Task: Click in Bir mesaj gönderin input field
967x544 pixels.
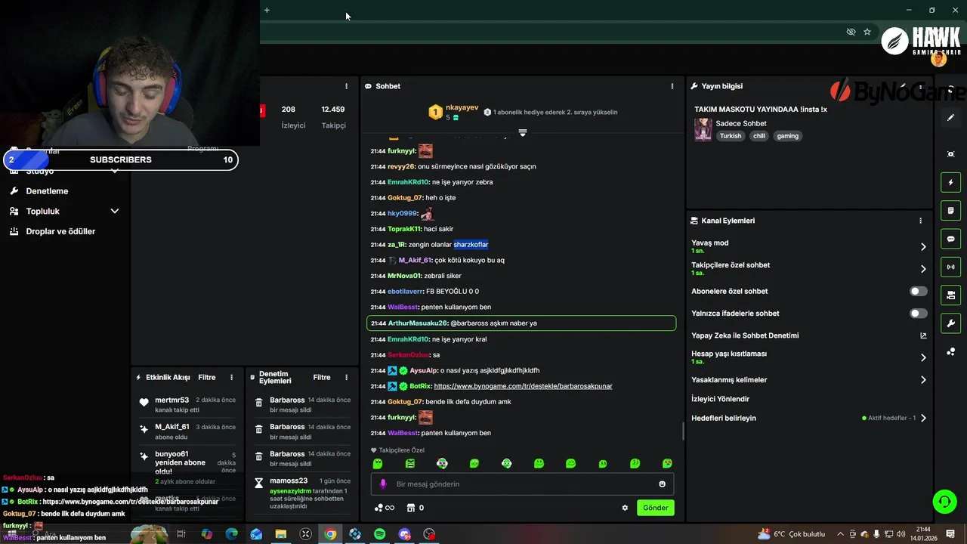Action: [x=522, y=484]
